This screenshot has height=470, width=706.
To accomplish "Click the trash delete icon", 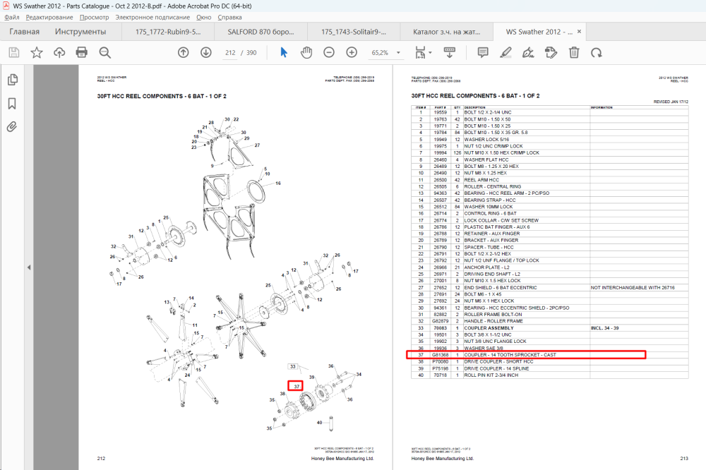I will click(573, 53).
